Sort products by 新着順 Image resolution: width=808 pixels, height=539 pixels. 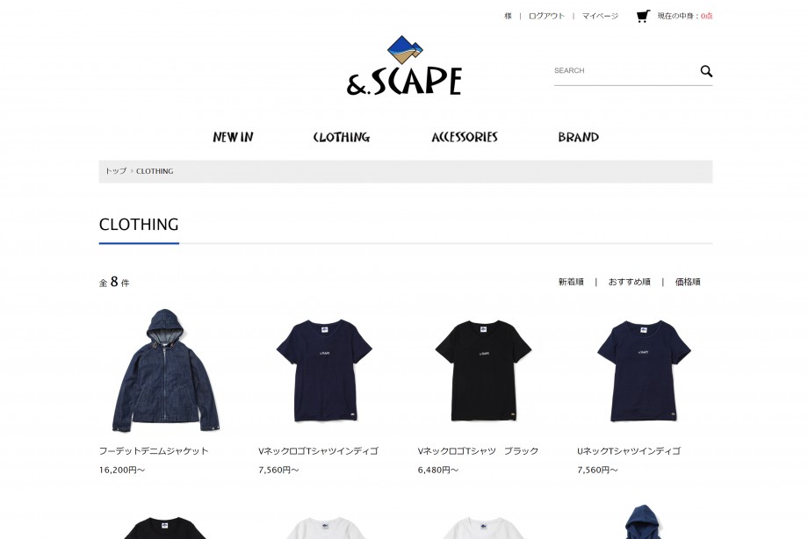pyautogui.click(x=571, y=282)
